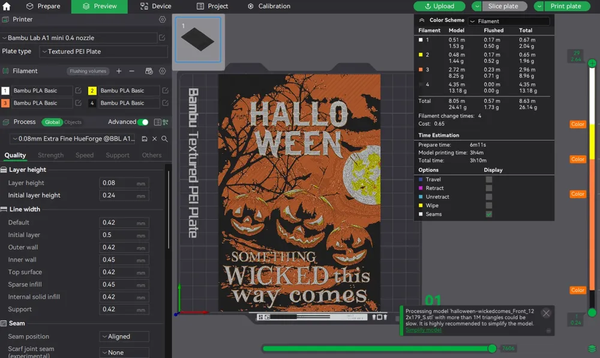Edit the Bambu Lab A1 mini printer preset
Screen dimensions: 600x358
click(x=162, y=38)
